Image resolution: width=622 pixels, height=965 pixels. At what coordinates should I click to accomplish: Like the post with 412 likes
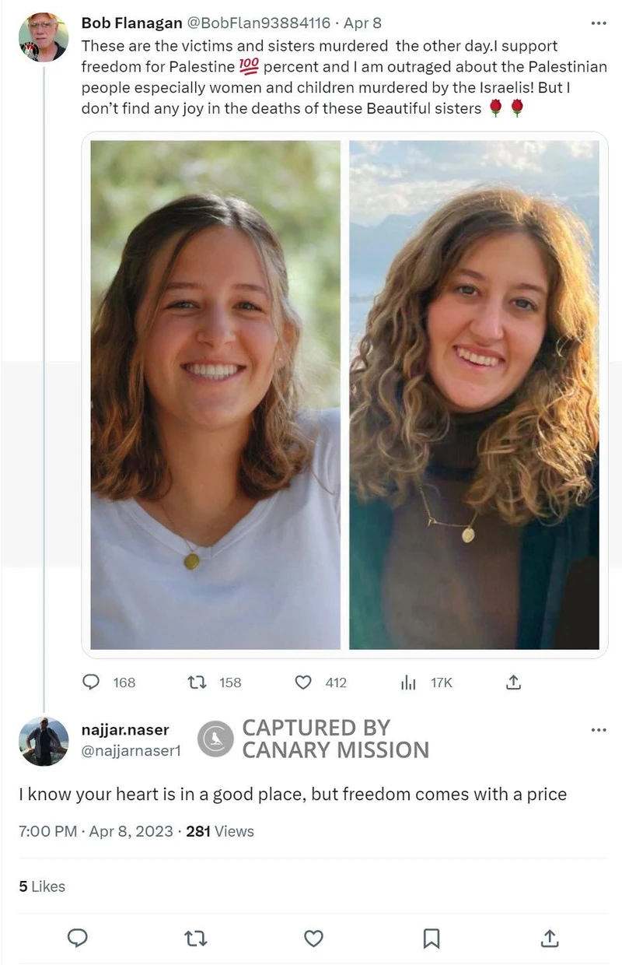tap(303, 683)
